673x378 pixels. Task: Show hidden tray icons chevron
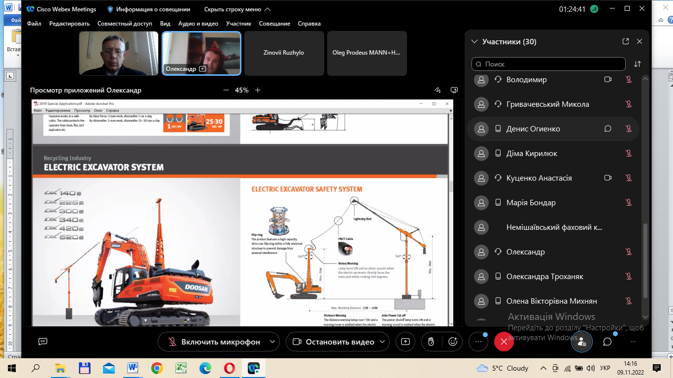(x=543, y=368)
